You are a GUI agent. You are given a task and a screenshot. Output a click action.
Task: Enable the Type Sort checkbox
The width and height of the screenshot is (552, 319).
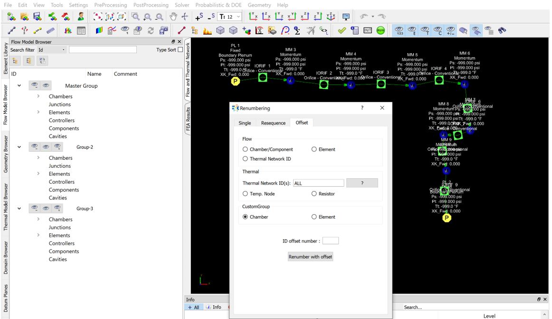point(180,50)
